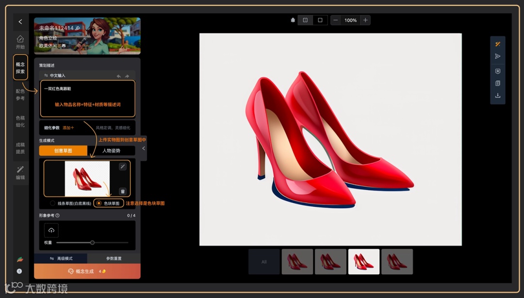Show all results with the All thumbnail
The image size is (524, 298).
264,262
